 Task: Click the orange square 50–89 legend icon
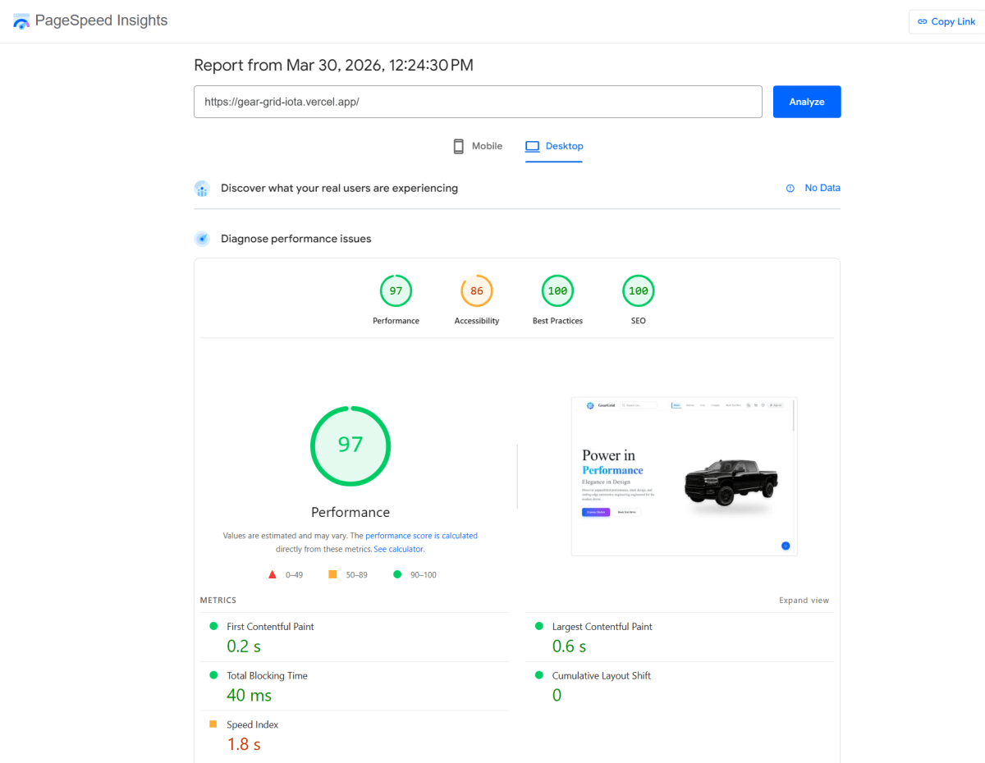332,574
